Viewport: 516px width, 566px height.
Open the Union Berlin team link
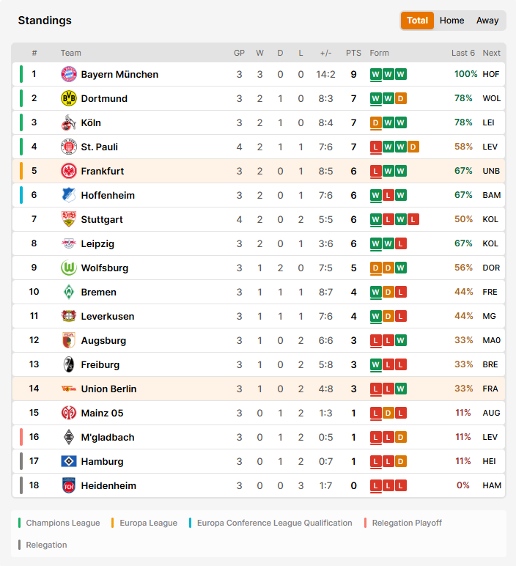coord(108,389)
